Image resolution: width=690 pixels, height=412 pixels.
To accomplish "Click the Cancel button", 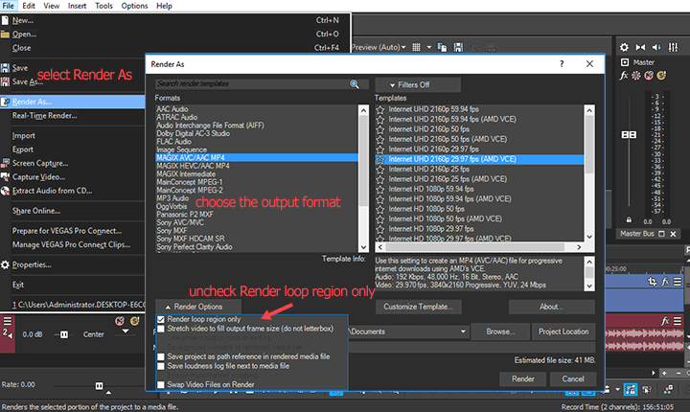I will [x=573, y=379].
